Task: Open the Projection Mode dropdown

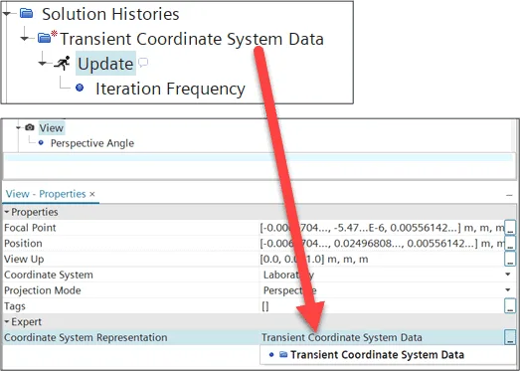Action: (508, 290)
